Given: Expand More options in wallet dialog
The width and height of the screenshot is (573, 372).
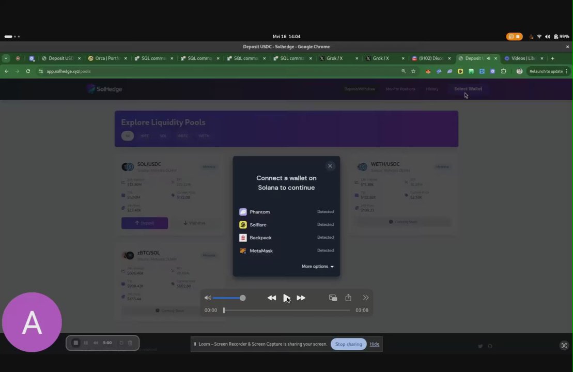Looking at the screenshot, I should pos(318,267).
